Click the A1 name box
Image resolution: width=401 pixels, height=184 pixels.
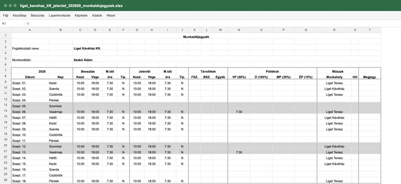pyautogui.click(x=12, y=24)
